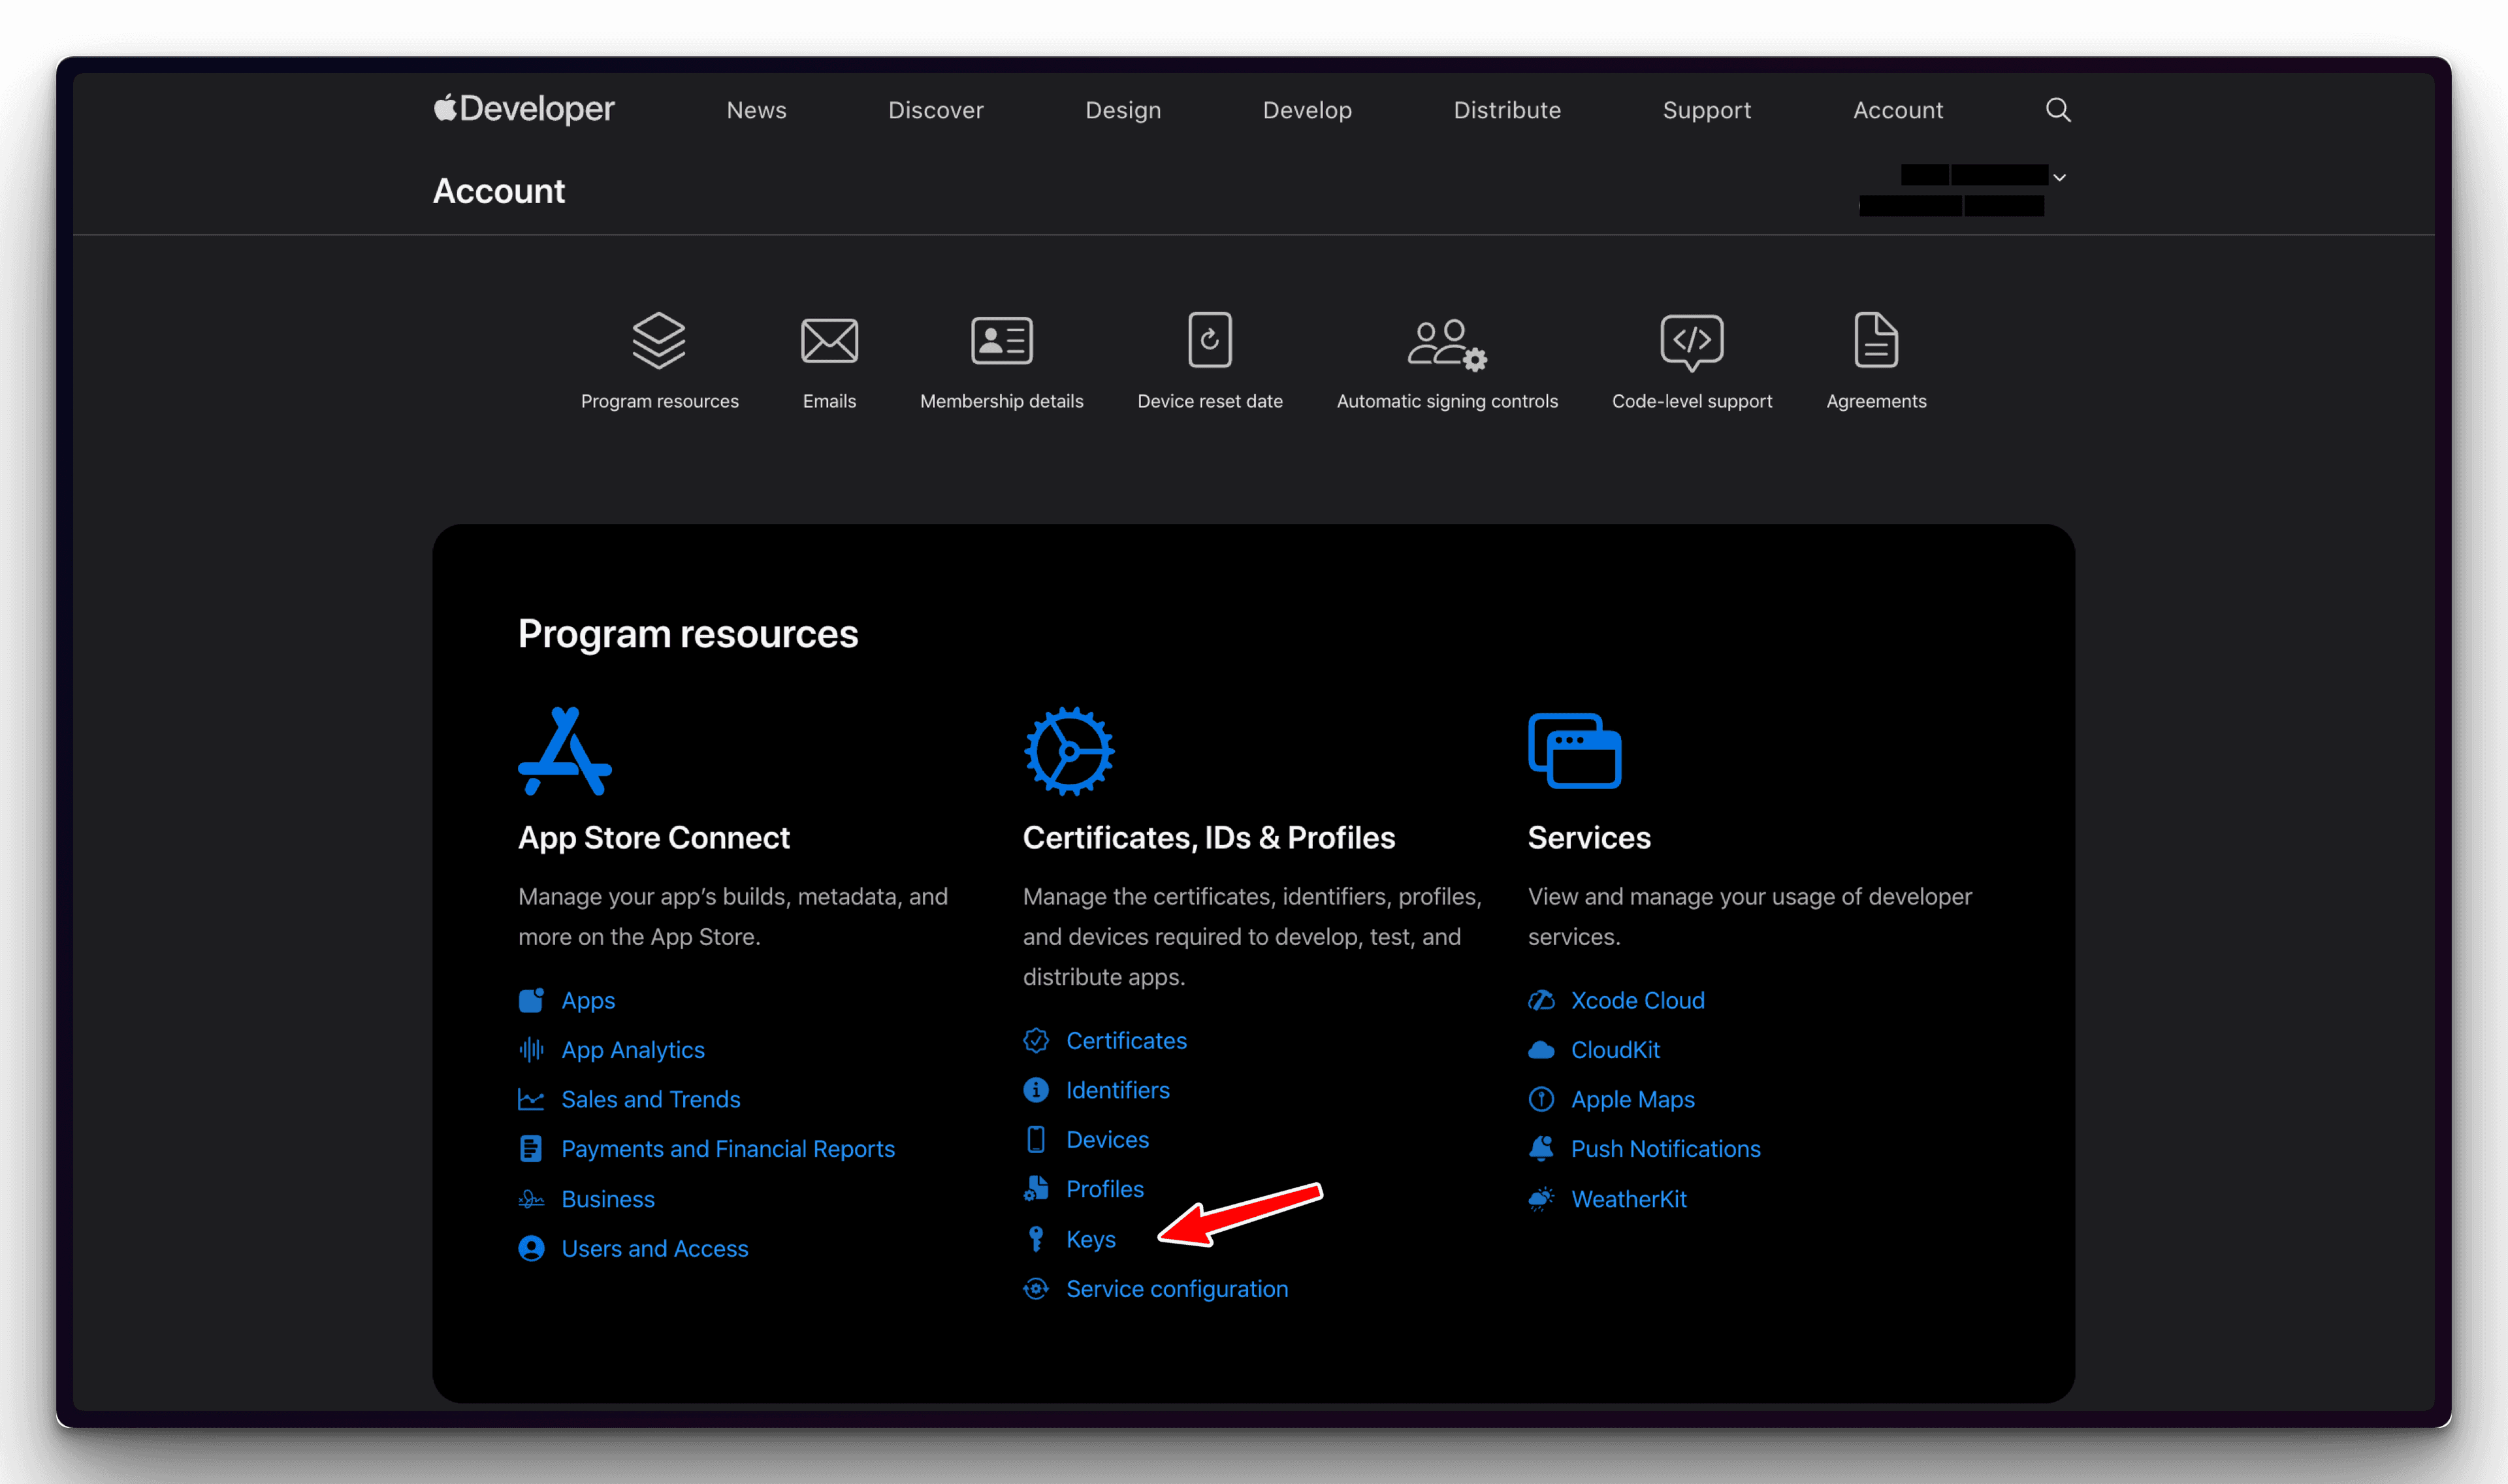
Task: Open the Keys link
Action: pyautogui.click(x=1091, y=1239)
